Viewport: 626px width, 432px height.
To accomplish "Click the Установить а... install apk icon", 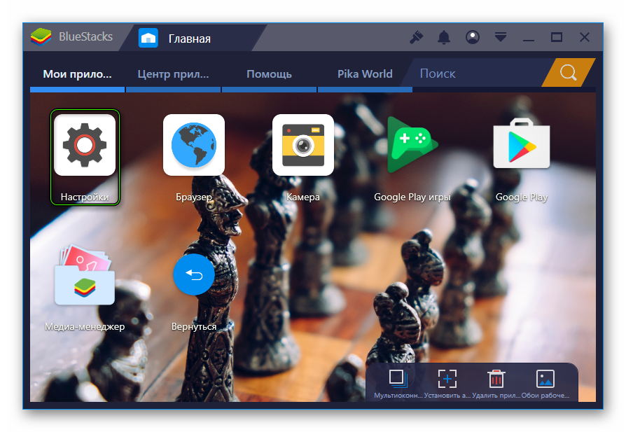I will tap(447, 379).
